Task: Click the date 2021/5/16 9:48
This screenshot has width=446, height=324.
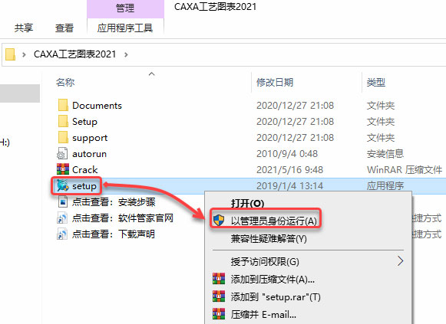Action: (290, 170)
